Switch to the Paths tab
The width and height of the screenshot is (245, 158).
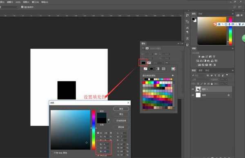[x=207, y=70]
